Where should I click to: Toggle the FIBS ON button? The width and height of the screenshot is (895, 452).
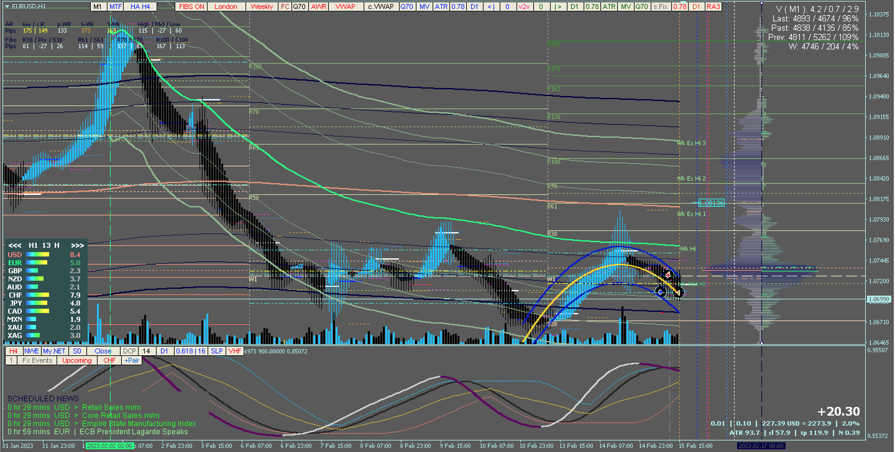point(191,7)
